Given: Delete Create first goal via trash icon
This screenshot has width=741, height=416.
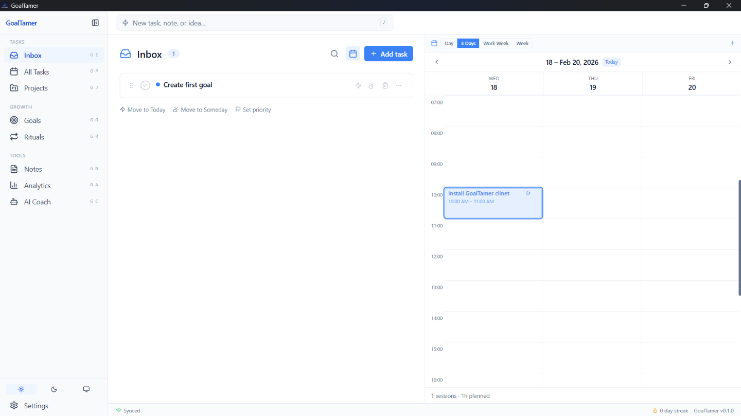Looking at the screenshot, I should pos(385,85).
